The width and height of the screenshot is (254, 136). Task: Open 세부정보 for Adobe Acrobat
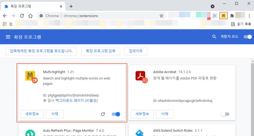[142, 114]
